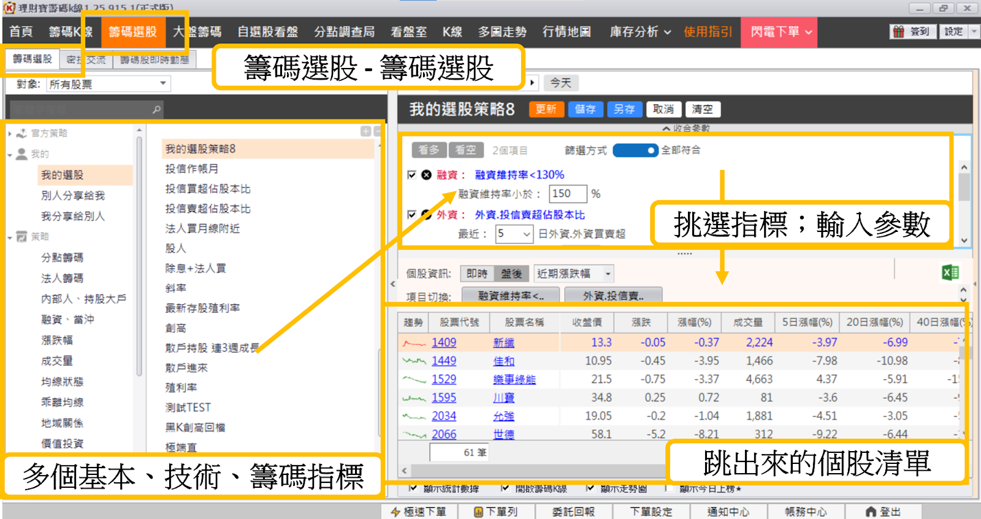
Task: Open the 行情地圖 menu
Action: coord(567,32)
